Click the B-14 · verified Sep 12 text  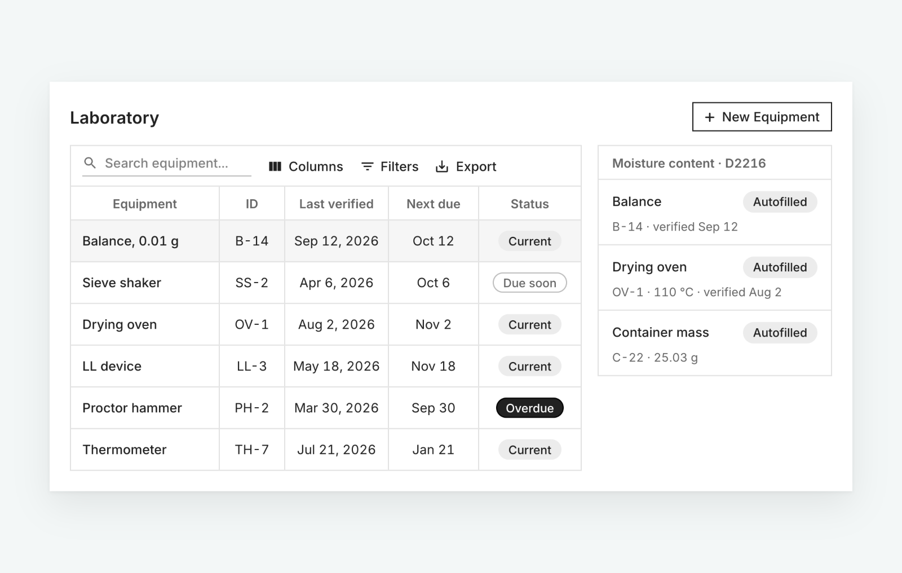(x=675, y=226)
